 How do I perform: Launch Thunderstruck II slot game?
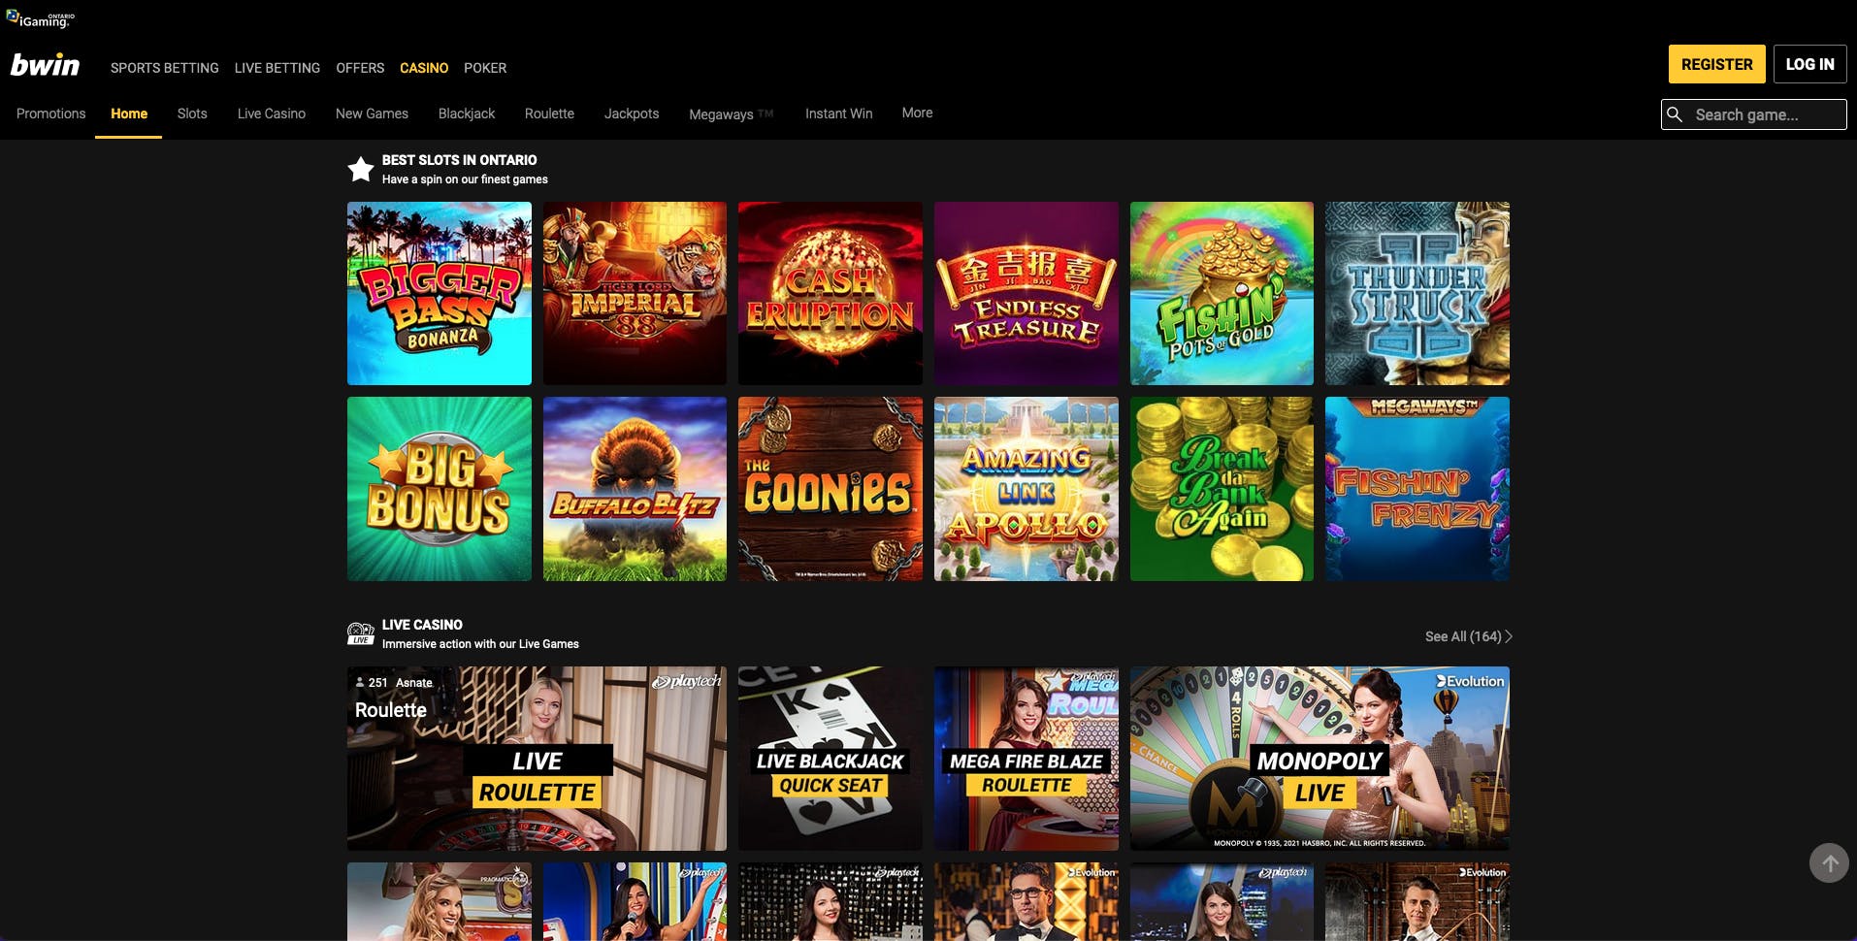click(1417, 293)
